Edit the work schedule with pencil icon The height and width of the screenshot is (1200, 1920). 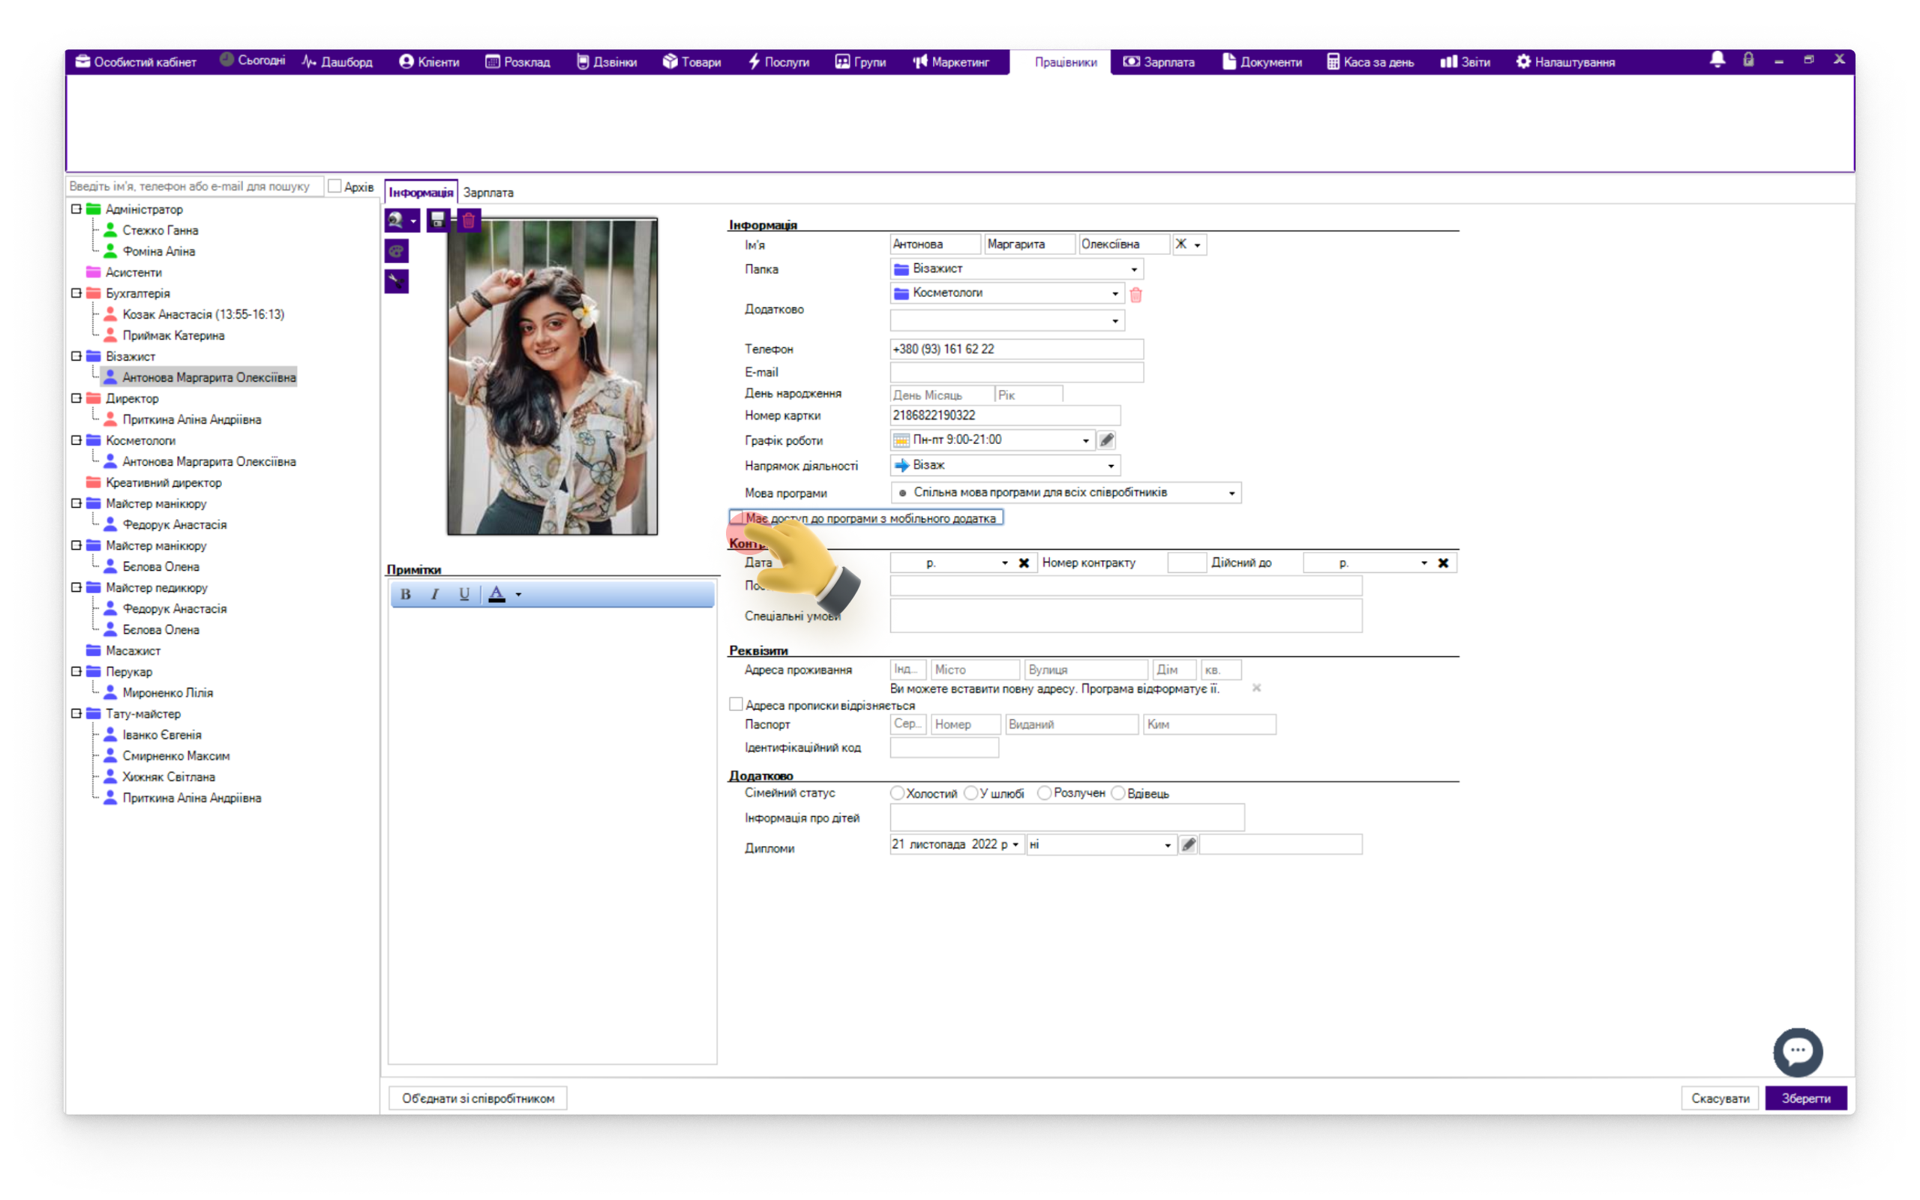(1107, 439)
